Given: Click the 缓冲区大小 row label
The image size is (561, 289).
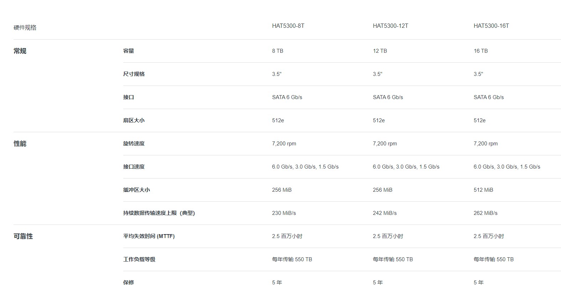Looking at the screenshot, I should (x=136, y=190).
